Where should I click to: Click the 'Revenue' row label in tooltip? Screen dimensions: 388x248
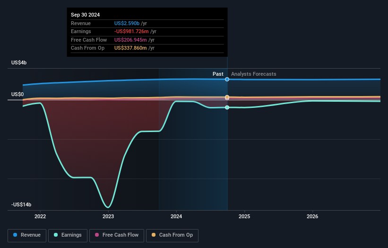tap(81, 23)
